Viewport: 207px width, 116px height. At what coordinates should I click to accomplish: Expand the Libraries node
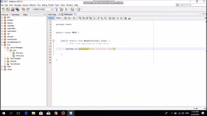[x=5, y=61]
